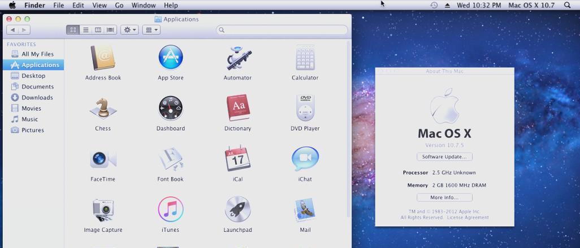580x248 pixels.
Task: Select Downloads in sidebar
Action: [33, 98]
